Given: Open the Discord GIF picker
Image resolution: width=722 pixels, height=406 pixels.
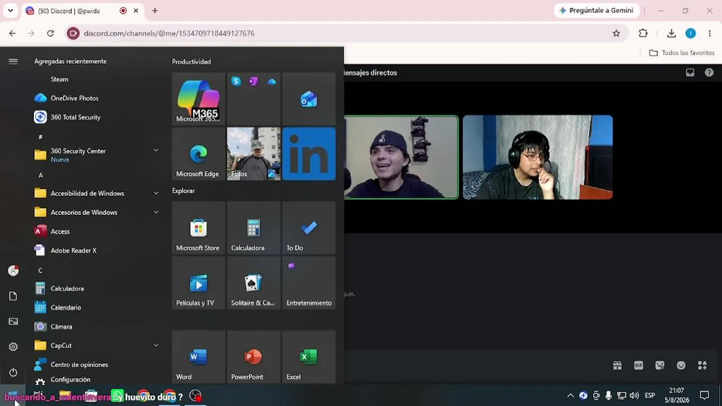Looking at the screenshot, I should pos(639,365).
